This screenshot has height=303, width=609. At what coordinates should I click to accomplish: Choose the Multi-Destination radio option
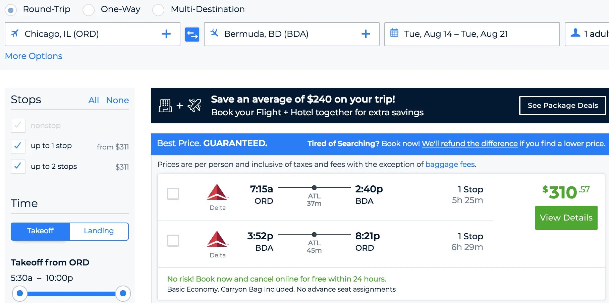coord(158,10)
